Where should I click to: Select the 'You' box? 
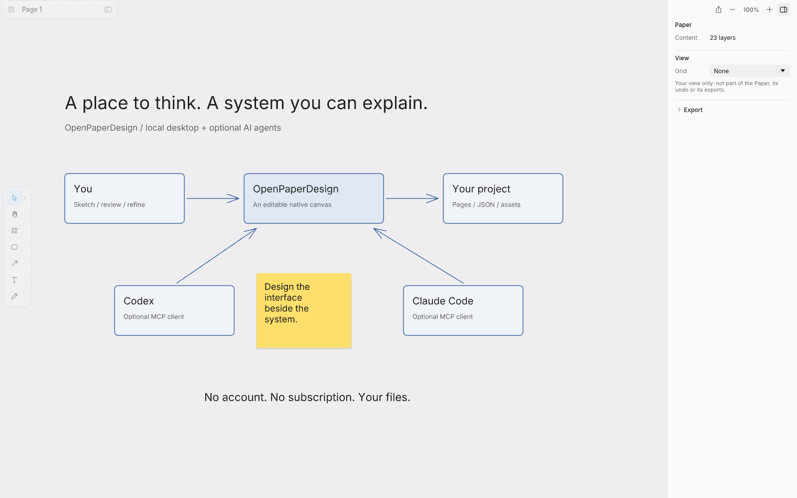pos(125,198)
